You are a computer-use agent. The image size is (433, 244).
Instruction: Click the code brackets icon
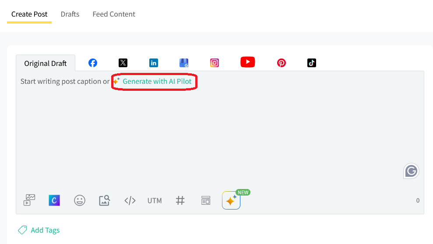(130, 200)
